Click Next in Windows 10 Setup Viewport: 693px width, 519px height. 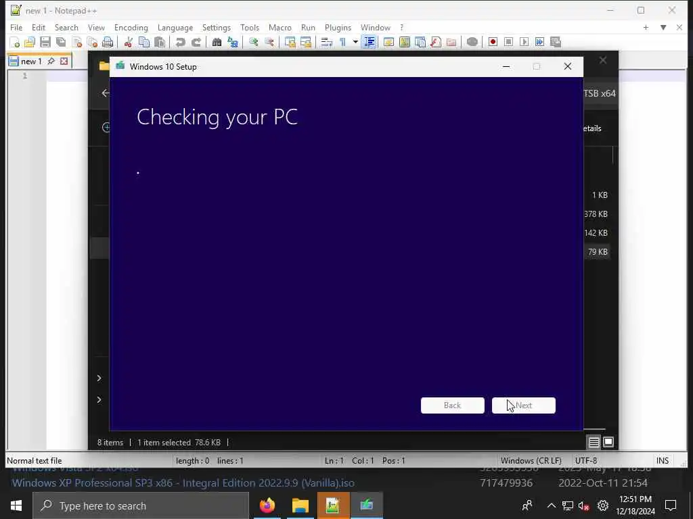pos(523,405)
